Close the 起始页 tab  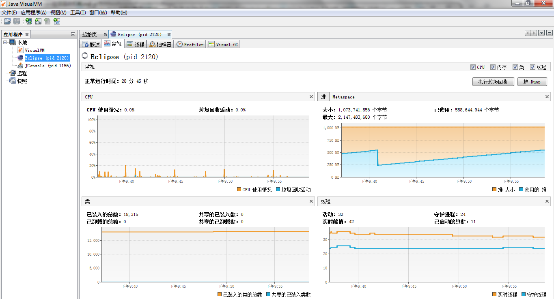click(x=106, y=34)
